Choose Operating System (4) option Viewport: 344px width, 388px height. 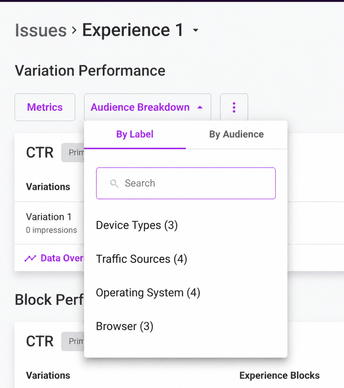tap(148, 293)
